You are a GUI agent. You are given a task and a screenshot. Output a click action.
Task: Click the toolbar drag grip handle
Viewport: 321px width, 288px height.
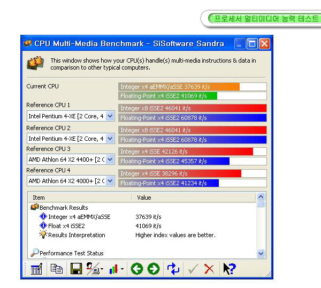25,269
